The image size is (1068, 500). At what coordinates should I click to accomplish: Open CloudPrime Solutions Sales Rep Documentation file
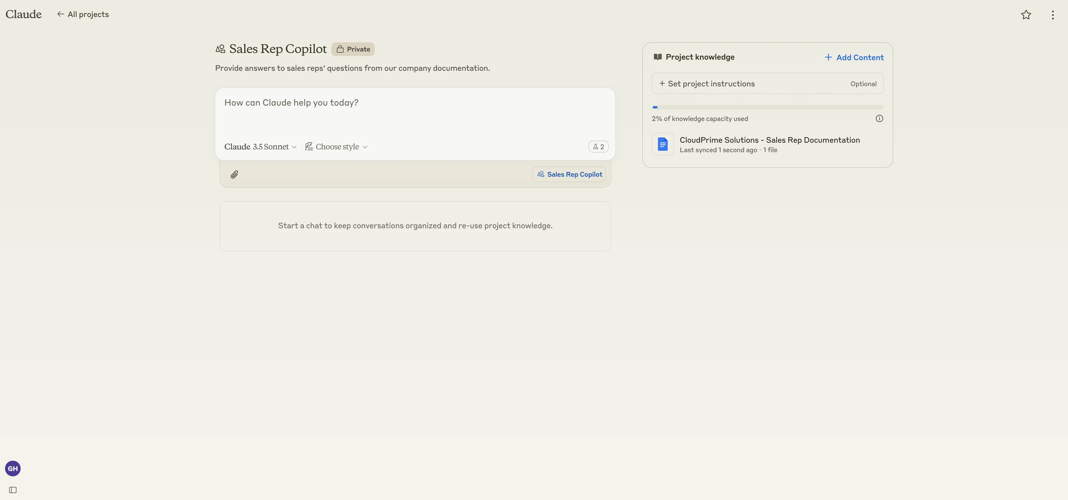point(770,140)
